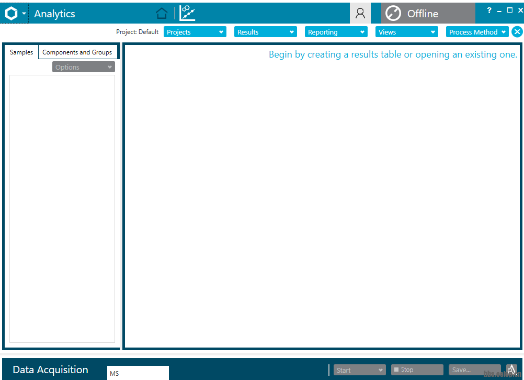Click the Save... button
The image size is (524, 380).
pyautogui.click(x=474, y=370)
